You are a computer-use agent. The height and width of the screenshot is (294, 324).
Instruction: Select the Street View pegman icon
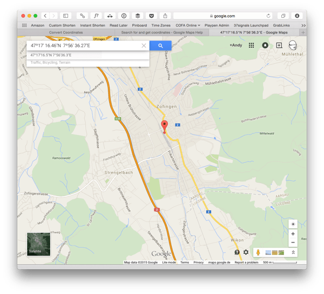click(x=258, y=252)
